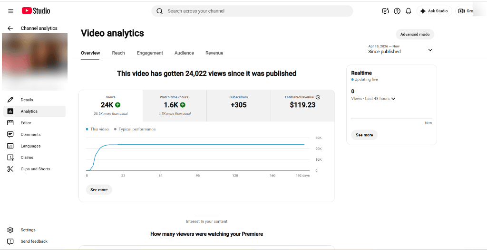Image resolution: width=487 pixels, height=250 pixels.
Task: Click the This video chart legend
Action: (97, 129)
